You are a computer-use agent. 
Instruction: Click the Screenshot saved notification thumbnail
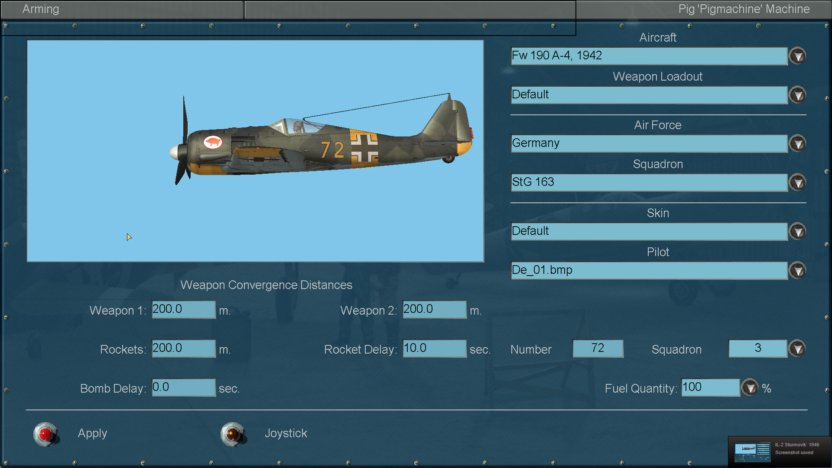[752, 452]
